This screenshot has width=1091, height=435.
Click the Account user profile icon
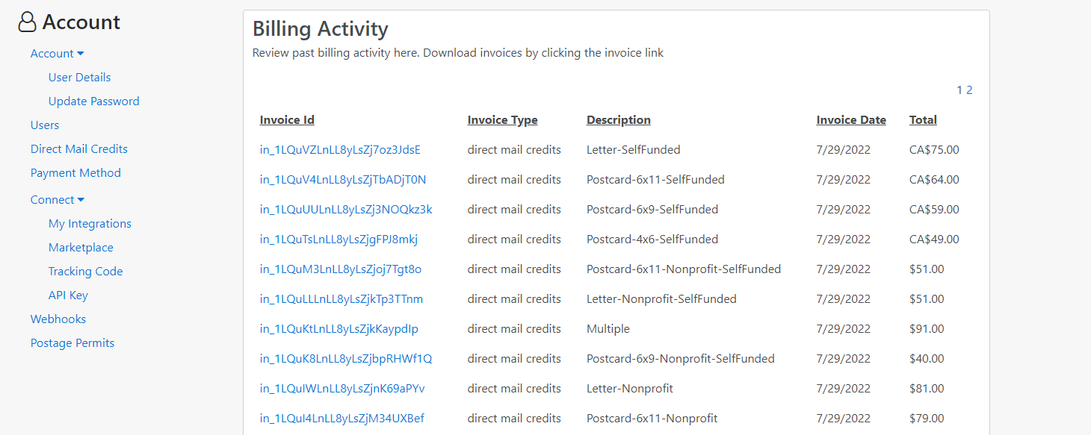point(27,22)
